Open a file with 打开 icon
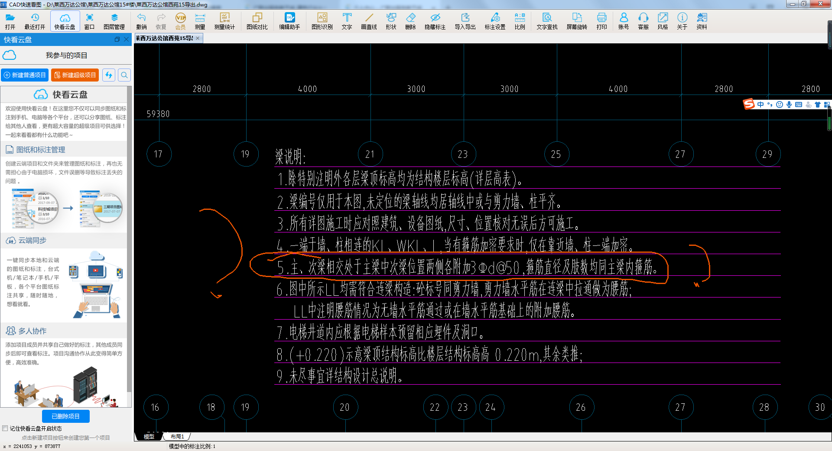 coord(10,21)
